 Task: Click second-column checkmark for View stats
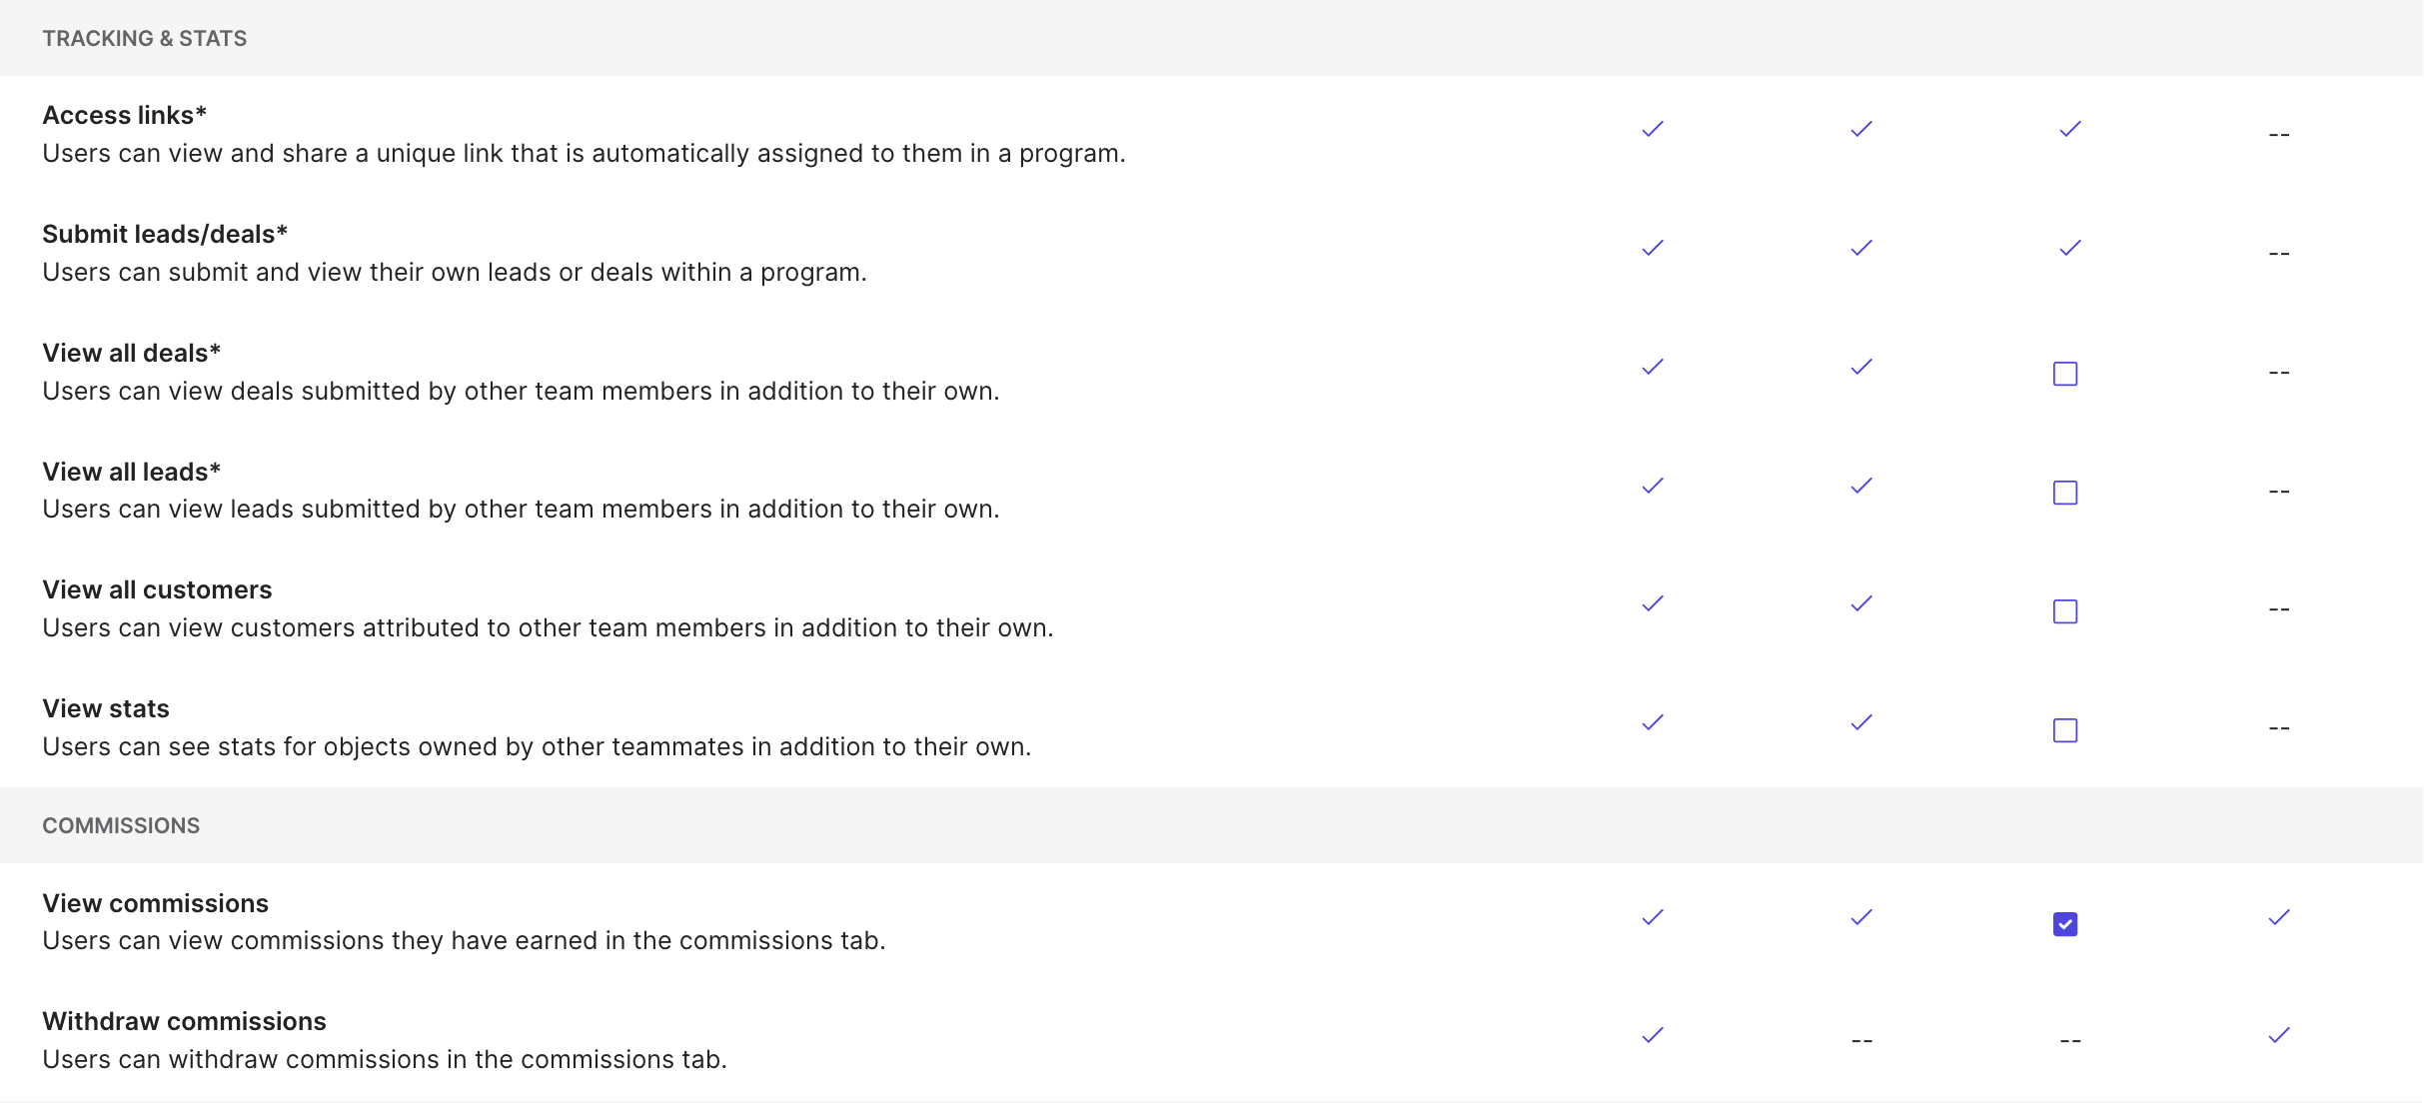1861,722
